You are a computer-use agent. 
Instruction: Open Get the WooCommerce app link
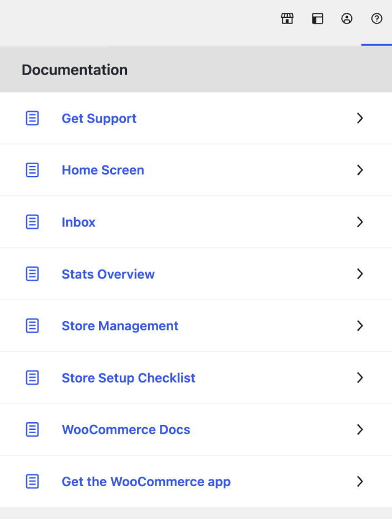(146, 482)
